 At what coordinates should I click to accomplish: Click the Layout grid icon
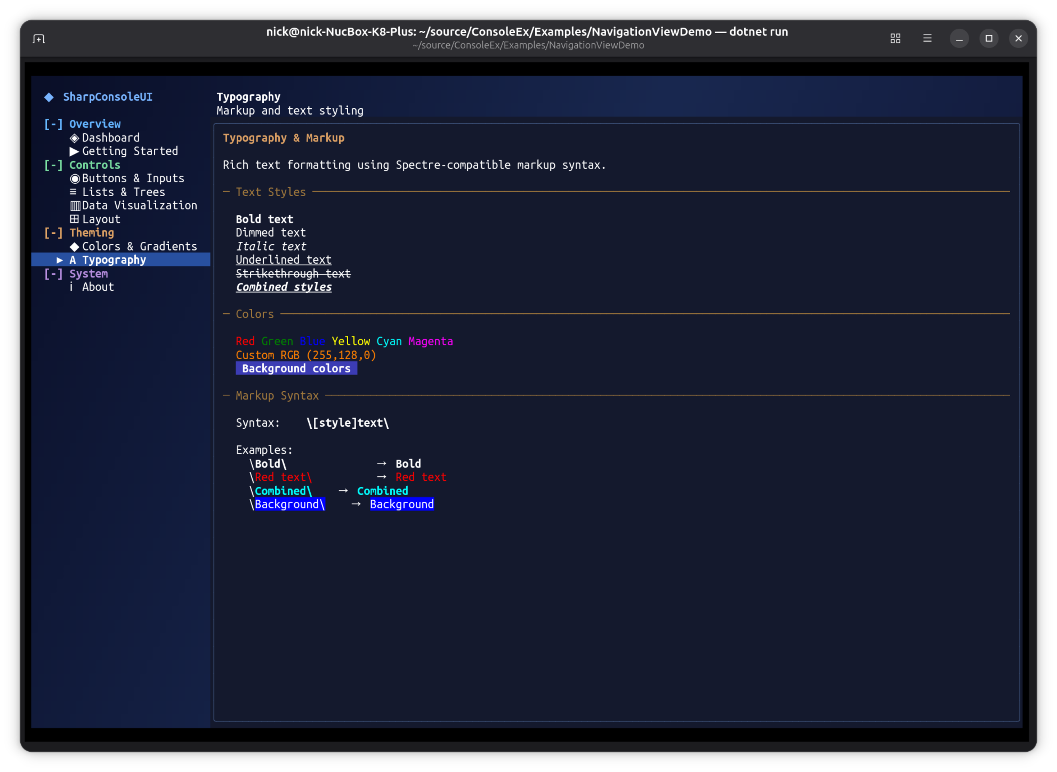click(74, 219)
